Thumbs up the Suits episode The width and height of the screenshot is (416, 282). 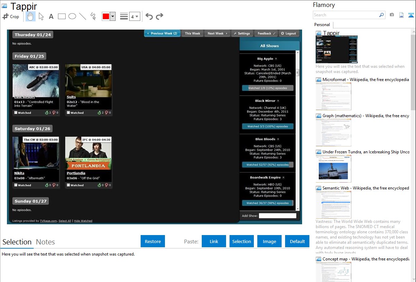[x=100, y=113]
